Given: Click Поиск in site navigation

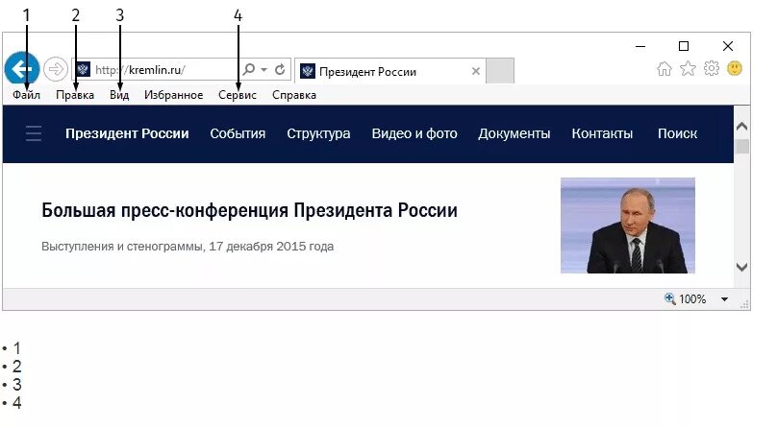Looking at the screenshot, I should [677, 133].
